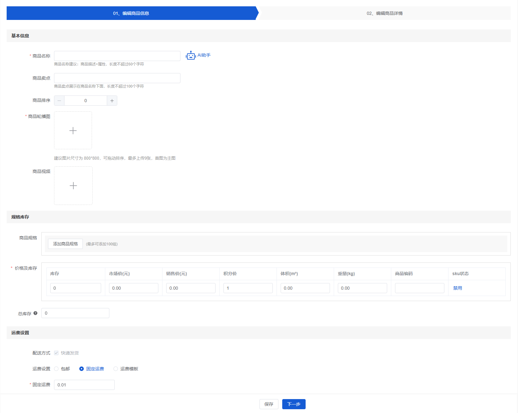Screen dimensions: 518x413
Task: Click the sku状态 column header
Action: point(460,274)
